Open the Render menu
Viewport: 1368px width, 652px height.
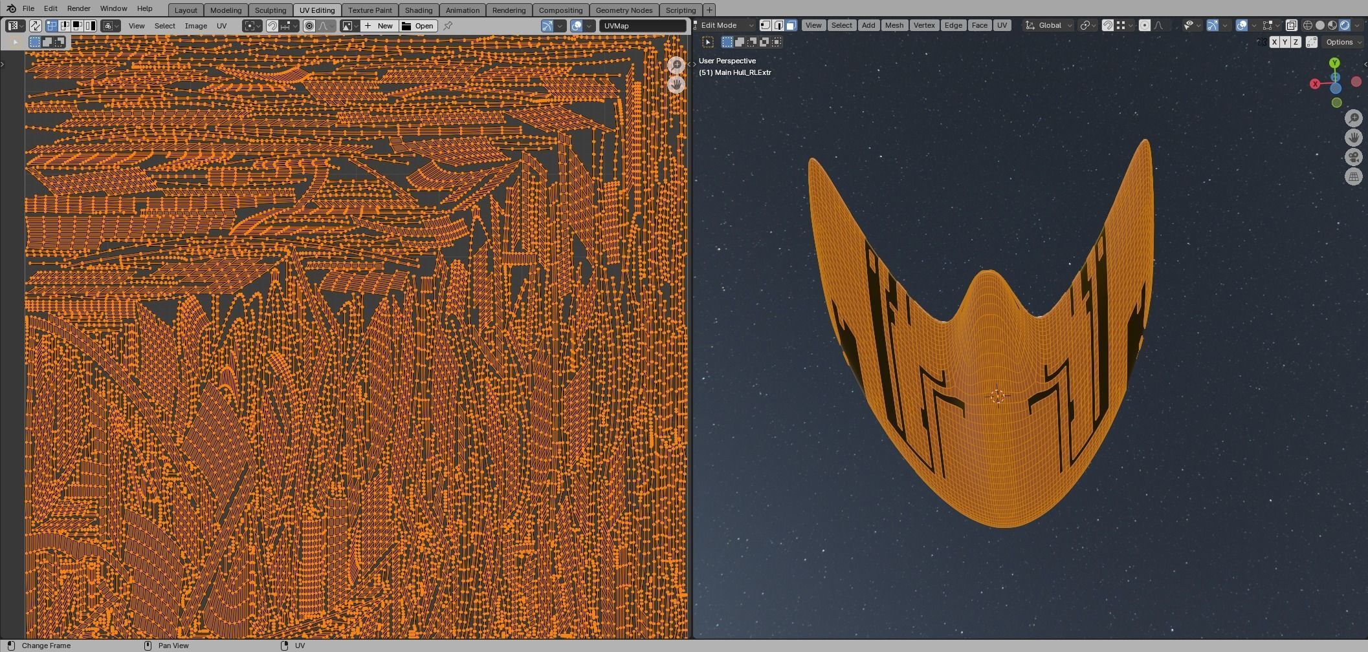(78, 8)
